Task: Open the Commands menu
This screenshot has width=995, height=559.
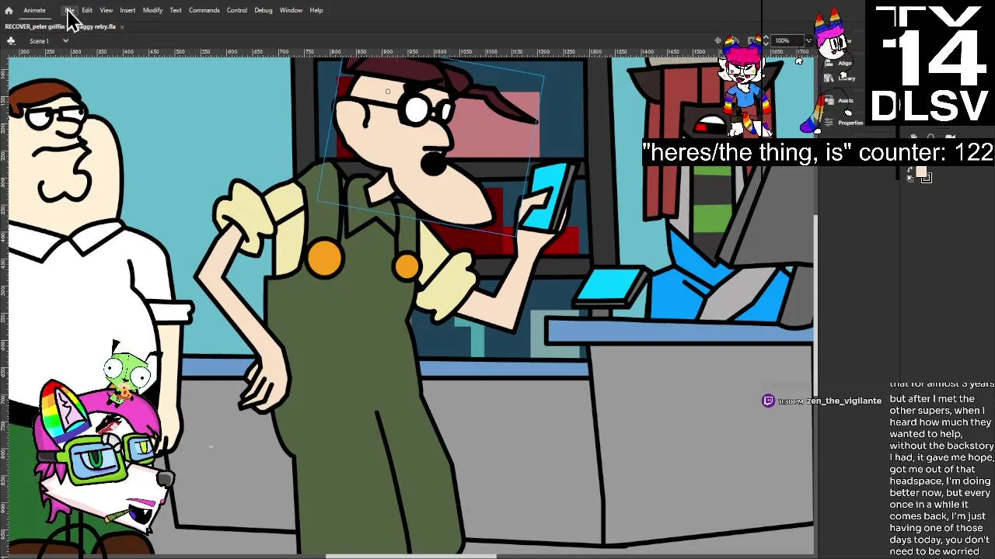Action: (204, 10)
